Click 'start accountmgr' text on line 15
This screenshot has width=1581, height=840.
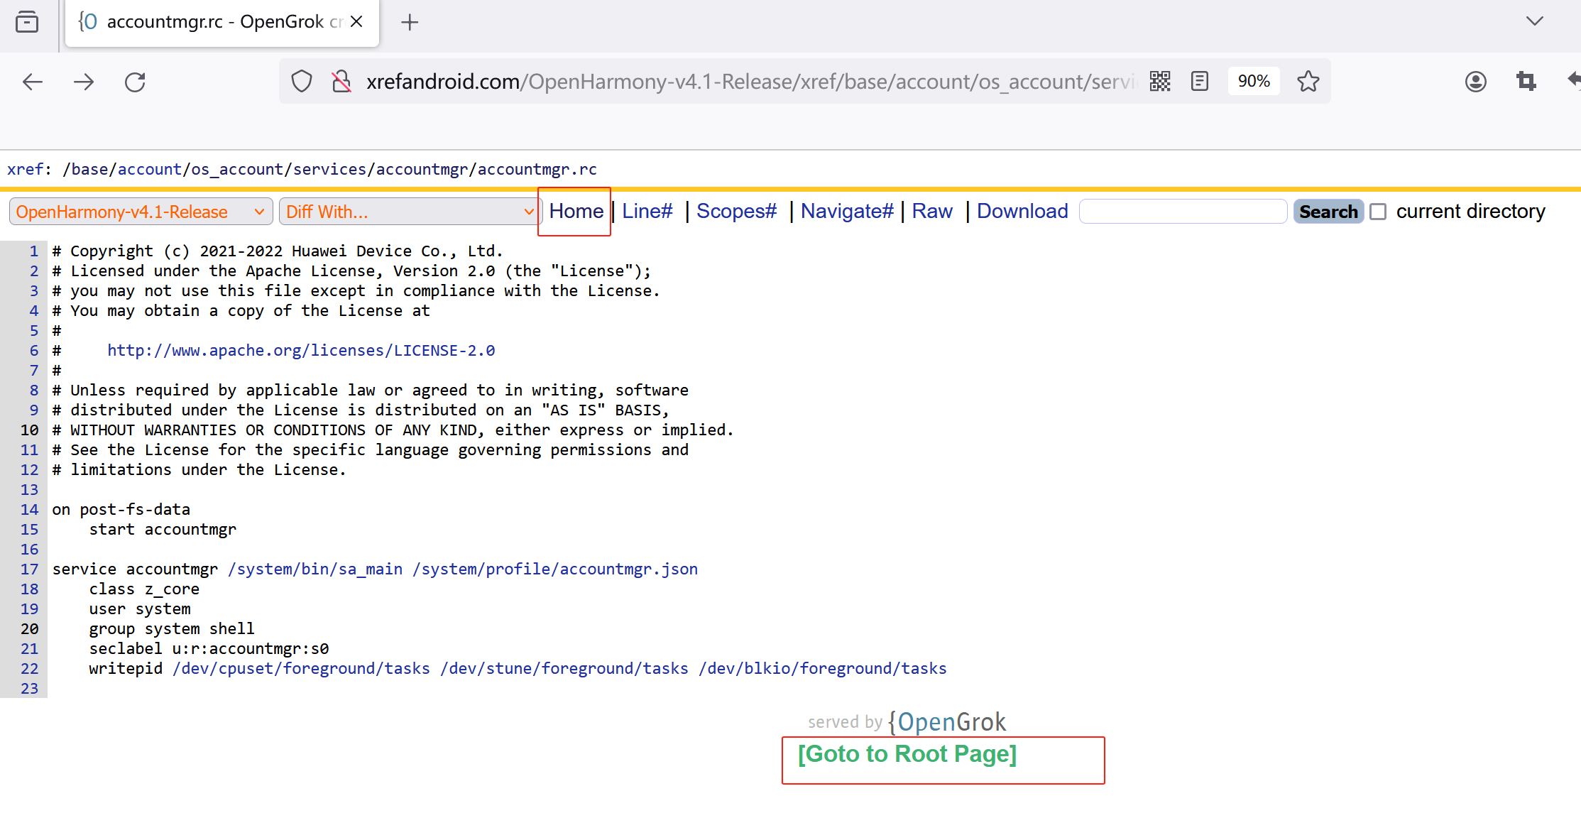coord(163,529)
